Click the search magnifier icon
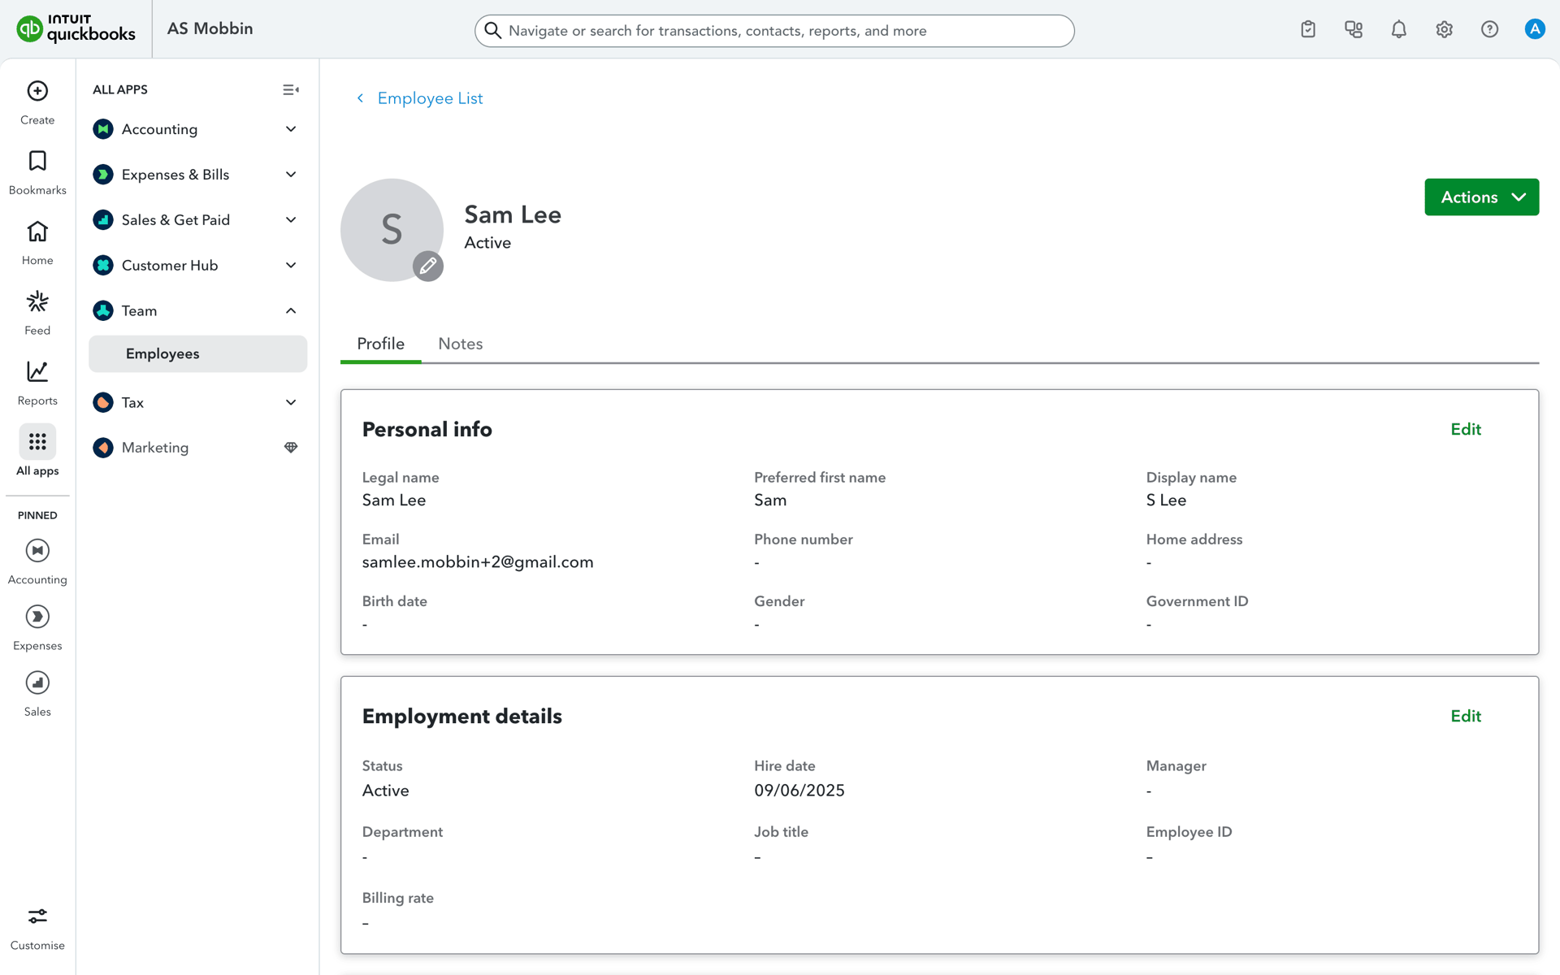The image size is (1560, 975). [x=492, y=31]
